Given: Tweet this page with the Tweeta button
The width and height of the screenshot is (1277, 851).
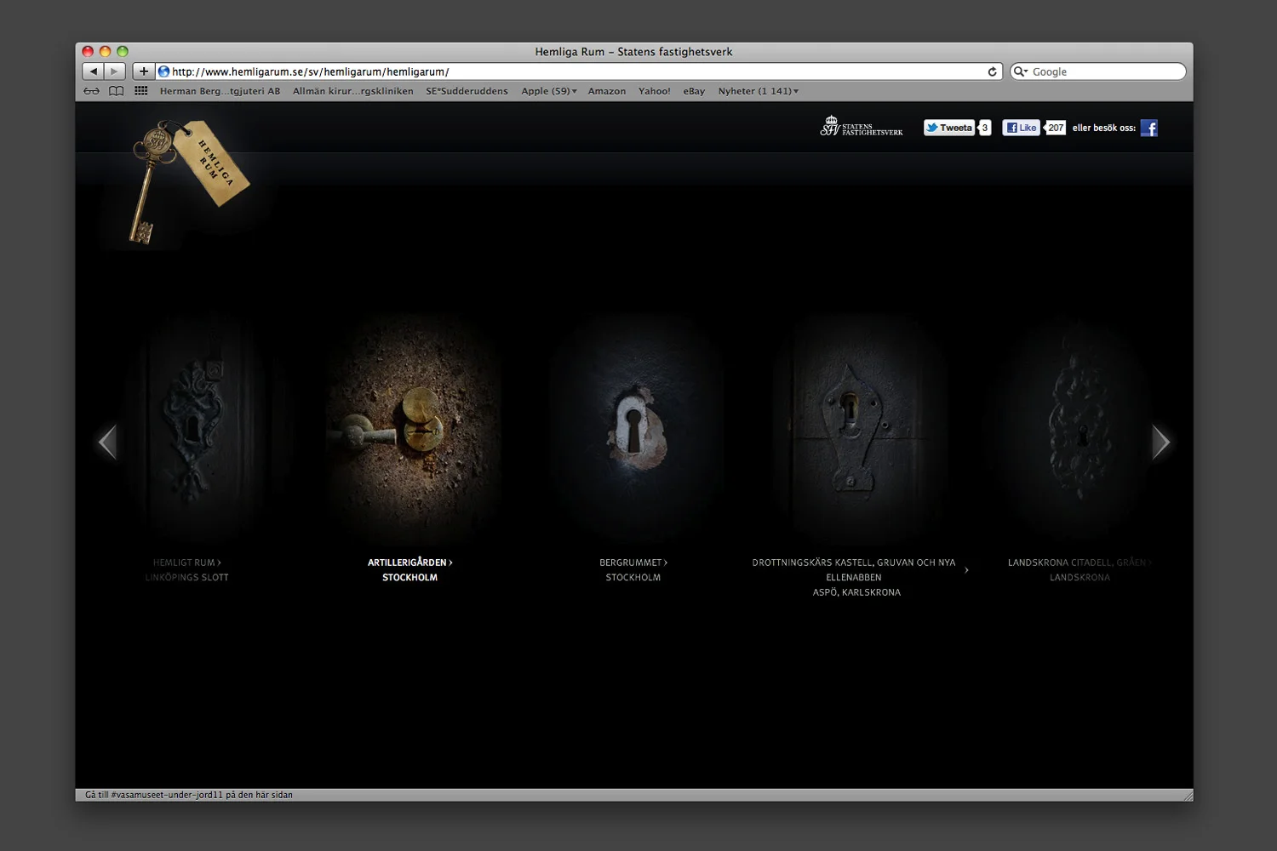Looking at the screenshot, I should [x=949, y=128].
